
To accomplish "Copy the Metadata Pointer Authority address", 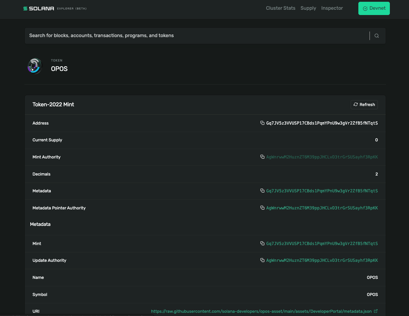I will (262, 208).
